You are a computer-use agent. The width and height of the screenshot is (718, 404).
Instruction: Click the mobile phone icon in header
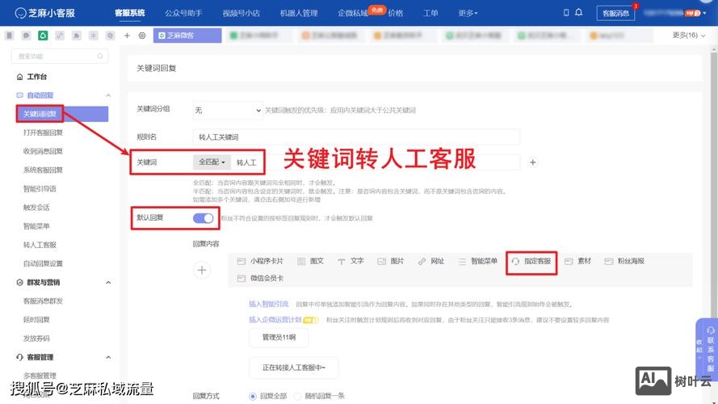coord(566,12)
